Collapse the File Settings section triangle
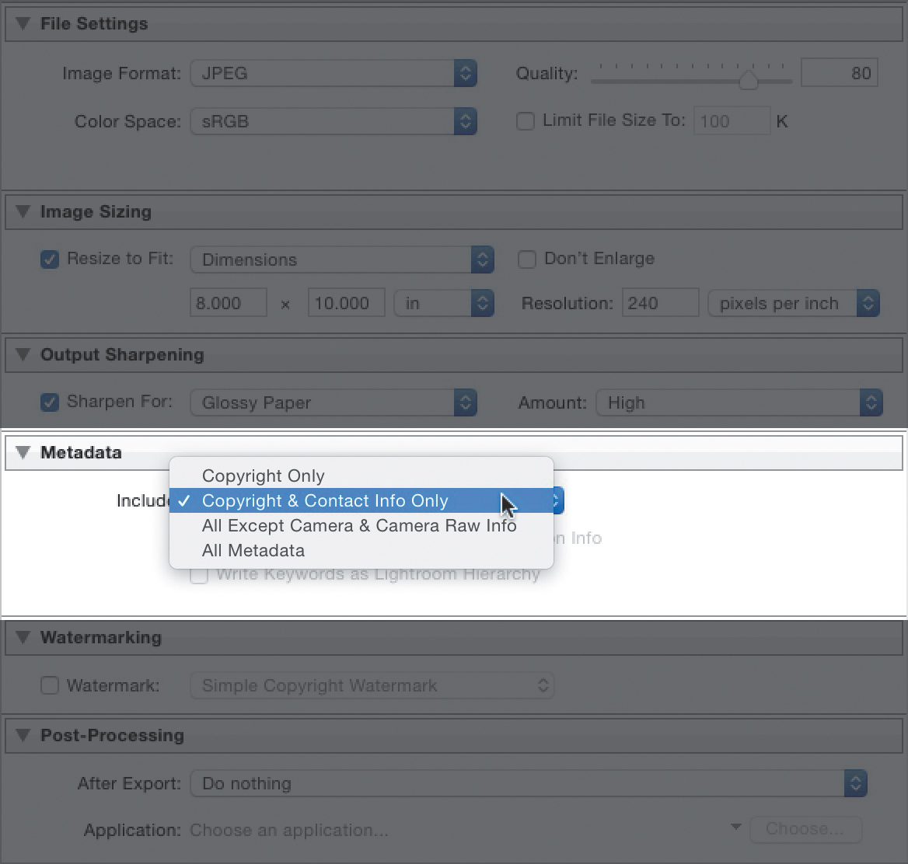 pos(23,24)
